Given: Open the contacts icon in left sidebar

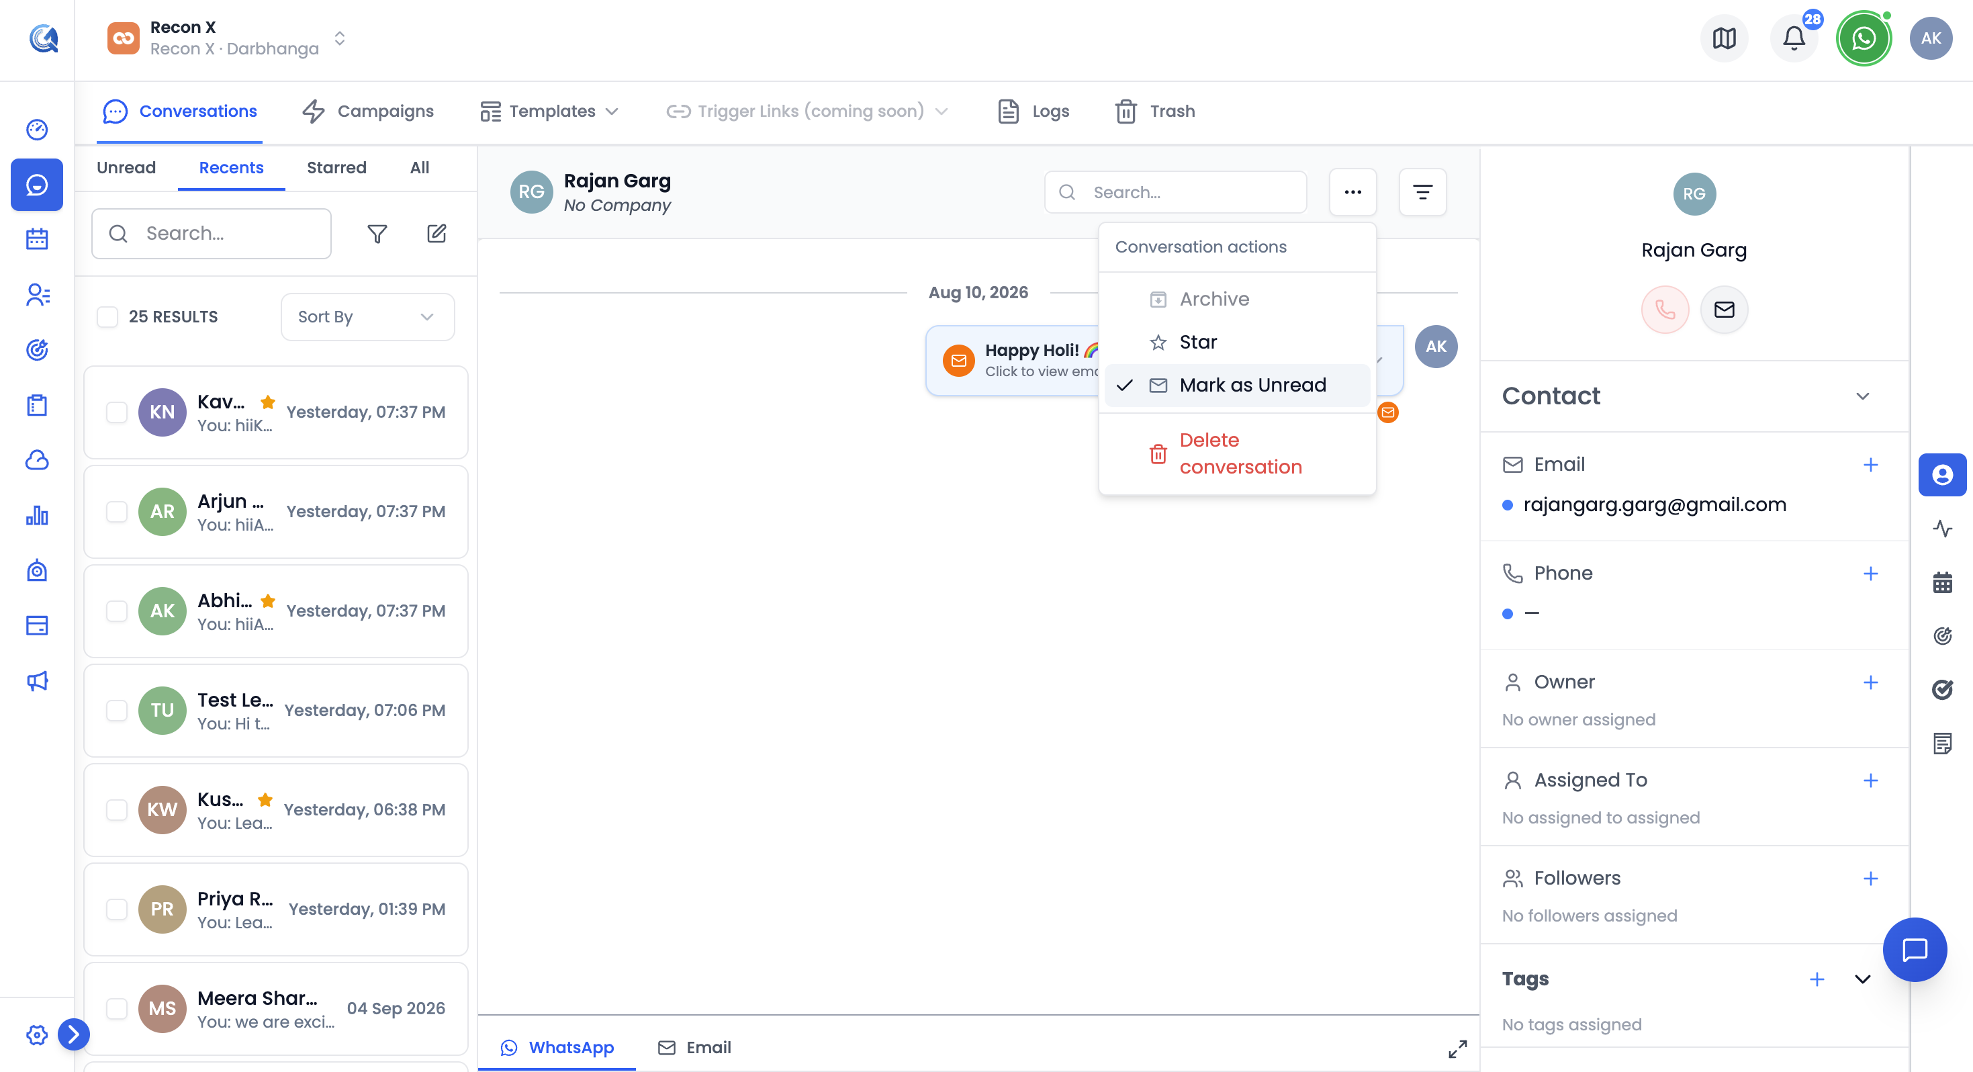Looking at the screenshot, I should pos(37,295).
